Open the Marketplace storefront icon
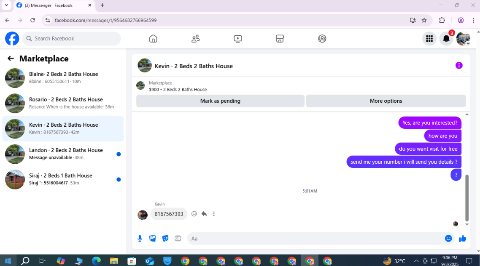Image resolution: width=480 pixels, height=266 pixels. [280, 38]
